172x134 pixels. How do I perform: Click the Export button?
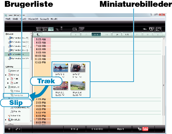pos(120,129)
